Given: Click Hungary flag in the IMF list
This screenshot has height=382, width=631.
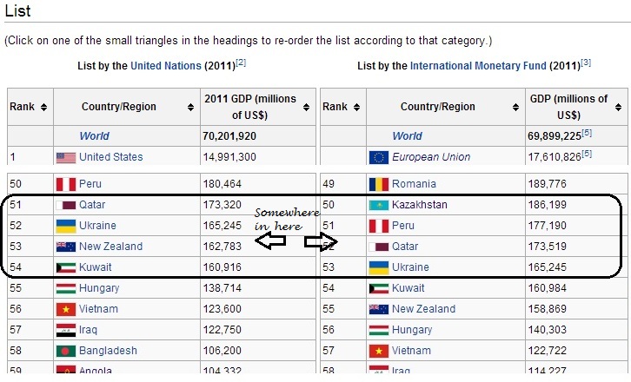Looking at the screenshot, I should pos(379,330).
